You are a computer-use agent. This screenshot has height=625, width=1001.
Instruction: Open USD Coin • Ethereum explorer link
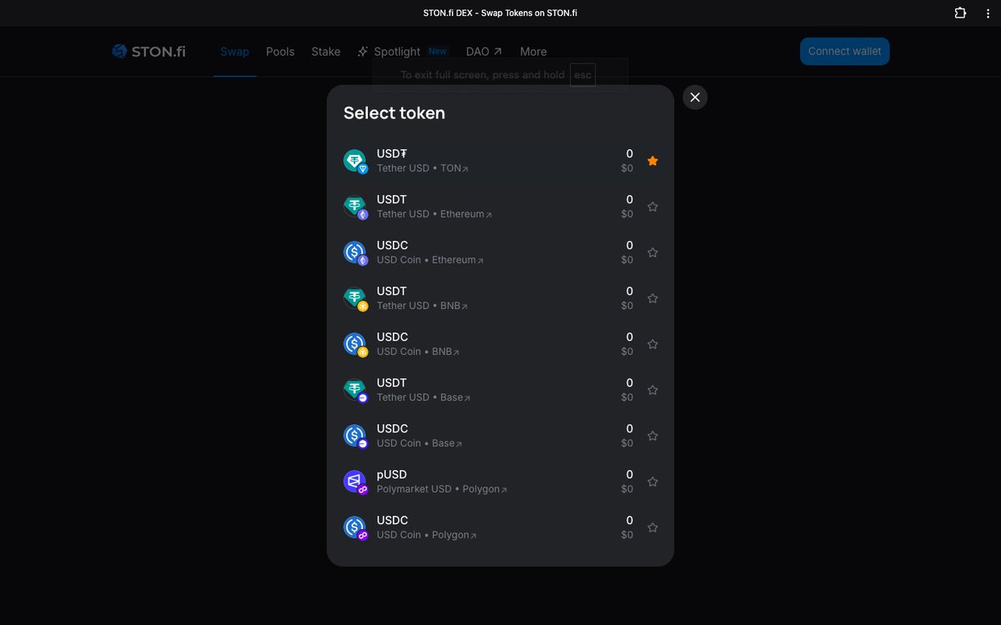point(430,260)
